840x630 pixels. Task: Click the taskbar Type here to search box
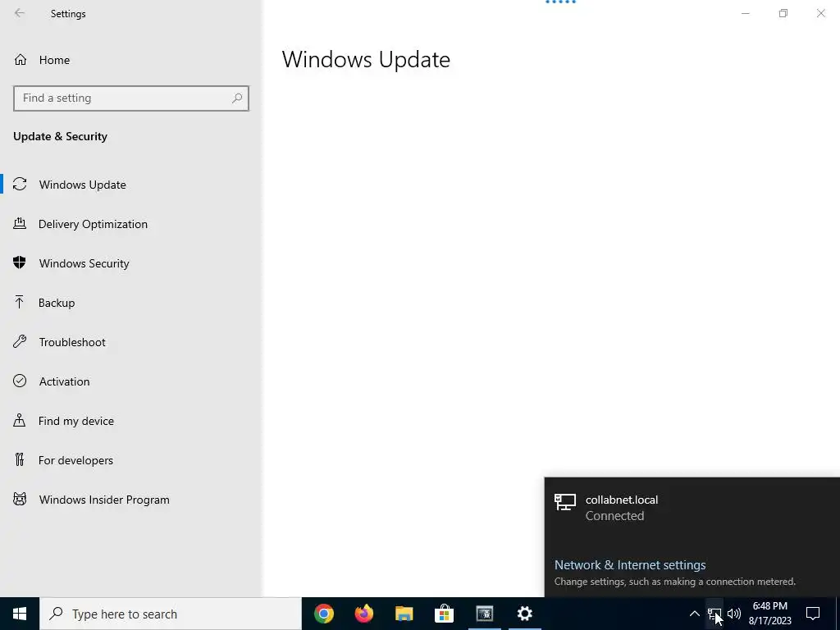point(171,614)
